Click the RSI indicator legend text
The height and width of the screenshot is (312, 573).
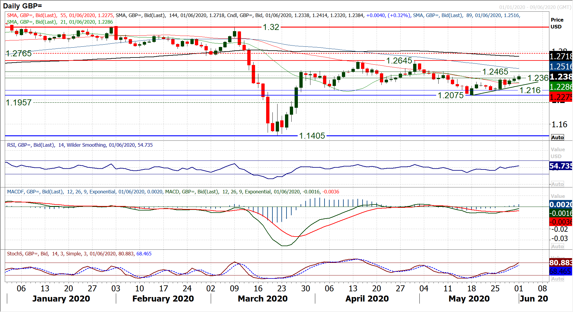point(80,145)
